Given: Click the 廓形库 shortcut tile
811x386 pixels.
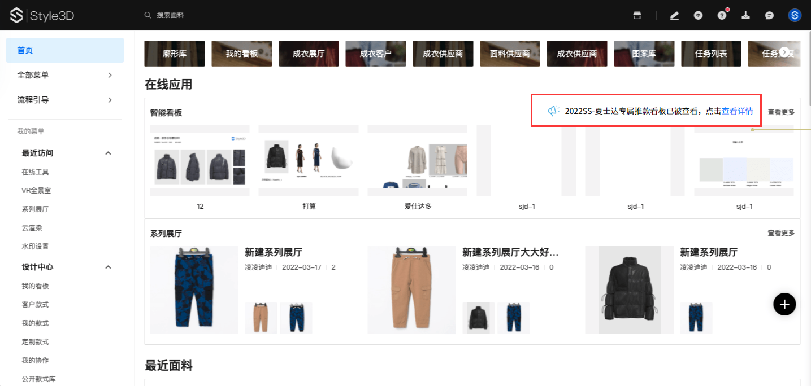Looking at the screenshot, I should tap(174, 54).
